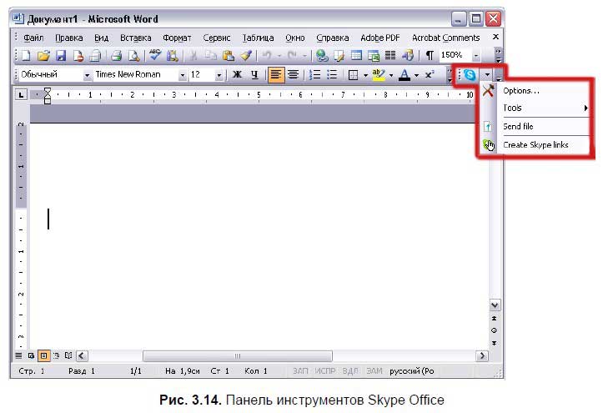This screenshot has width=603, height=413.
Task: Expand the 150% zoom dropdown
Action: [476, 56]
